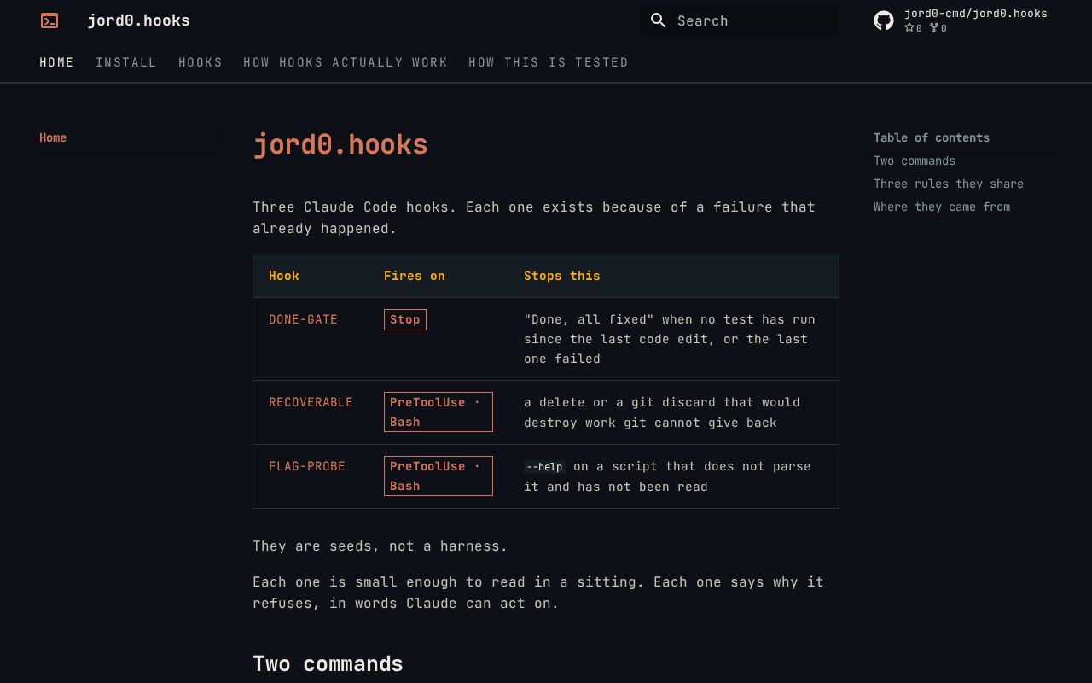
Task: Jump to Where they came from
Action: click(x=942, y=207)
